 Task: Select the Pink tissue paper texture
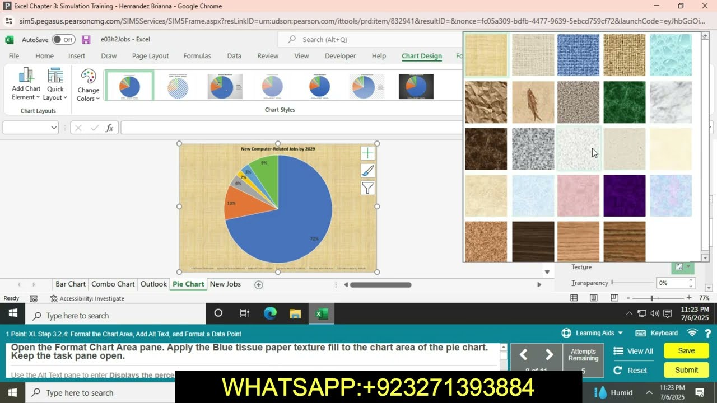tap(579, 196)
